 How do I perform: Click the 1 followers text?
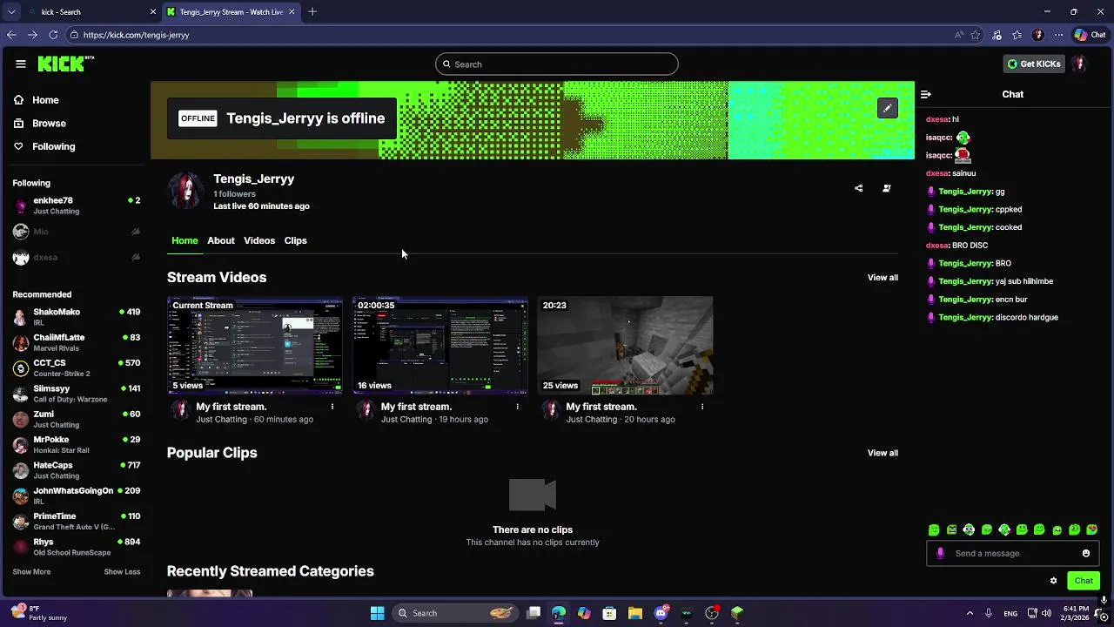[235, 194]
